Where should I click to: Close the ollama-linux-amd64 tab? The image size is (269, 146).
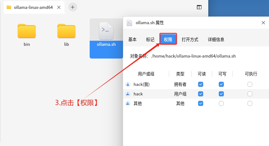click(x=59, y=7)
